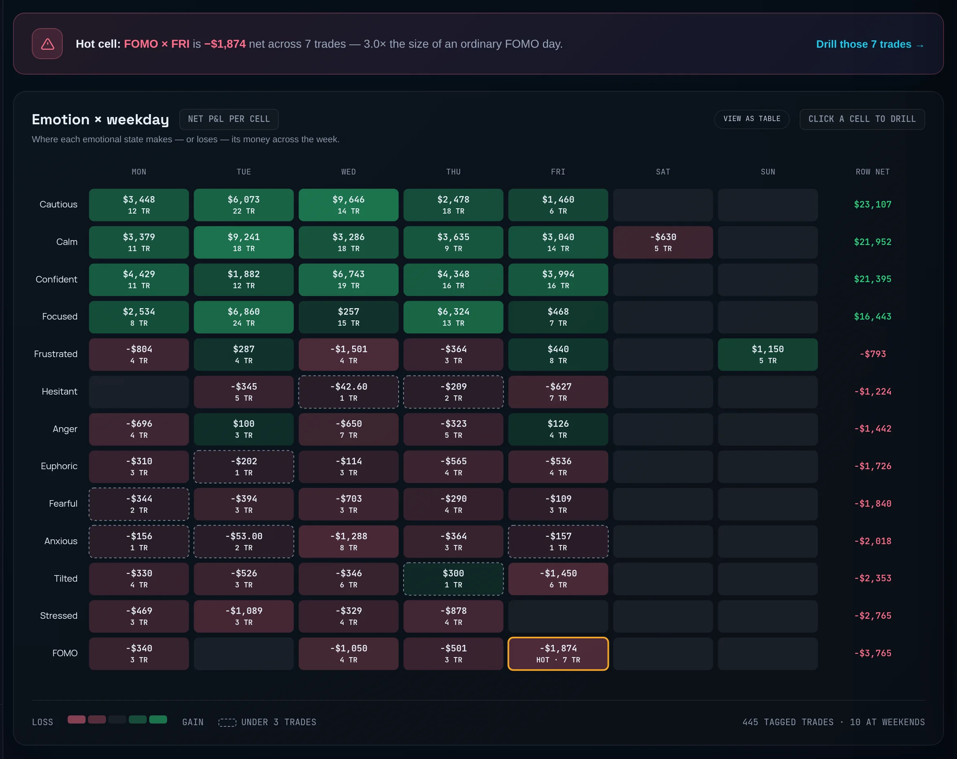Screen dimensions: 957x759
Task: Open Hesitant Wednesday -$42.60 cell
Action: pos(348,392)
